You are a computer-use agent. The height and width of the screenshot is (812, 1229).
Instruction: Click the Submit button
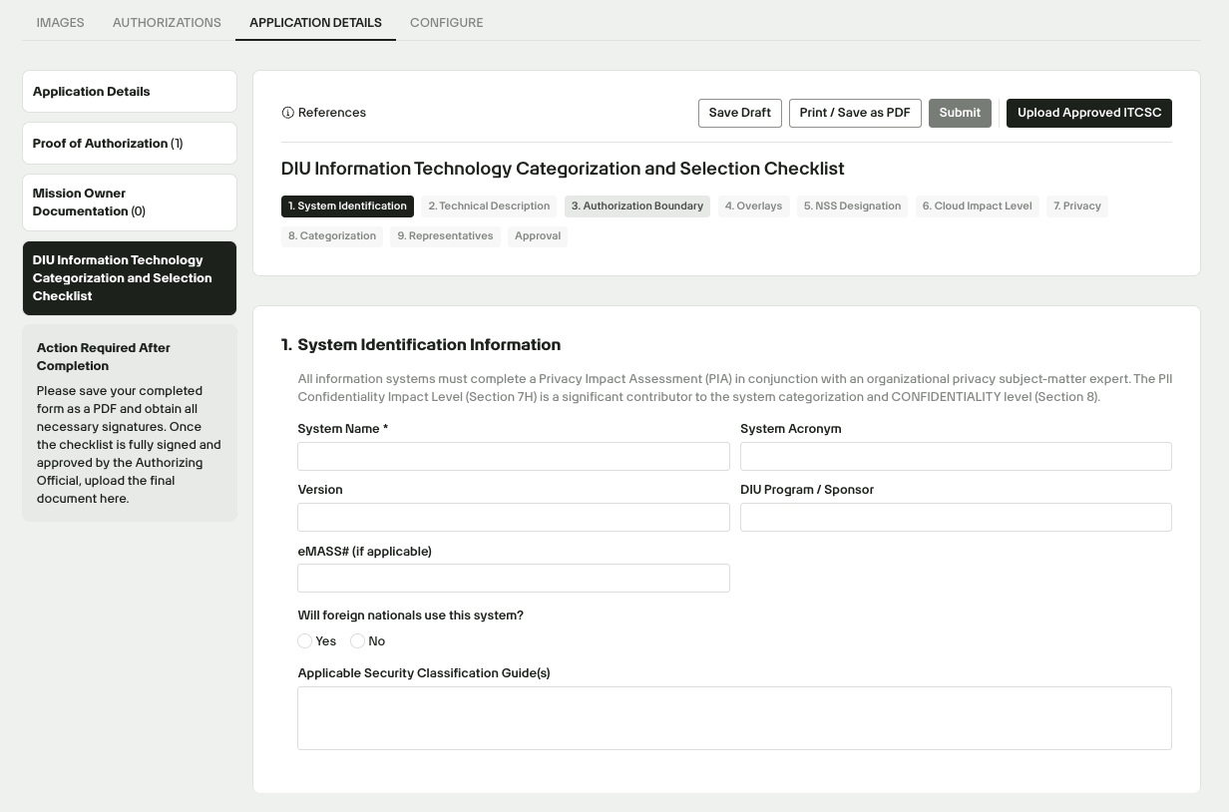960,113
